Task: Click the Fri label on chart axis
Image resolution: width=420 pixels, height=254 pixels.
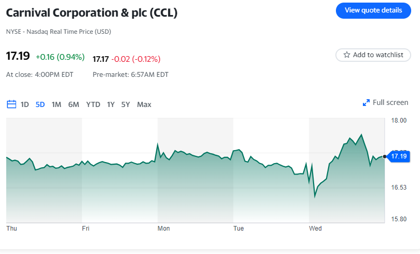Action: [x=86, y=228]
